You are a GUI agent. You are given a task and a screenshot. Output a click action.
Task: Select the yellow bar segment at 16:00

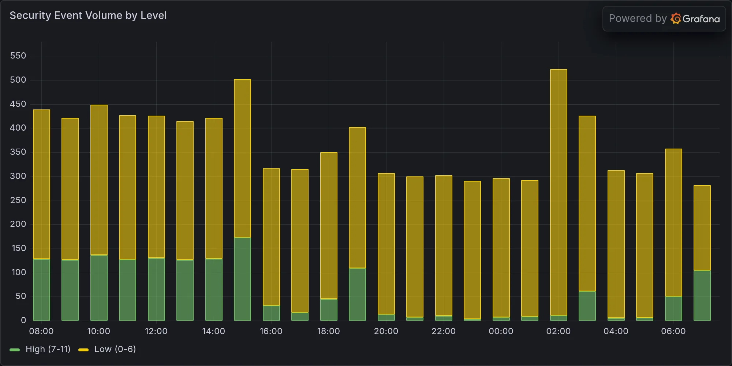(271, 237)
